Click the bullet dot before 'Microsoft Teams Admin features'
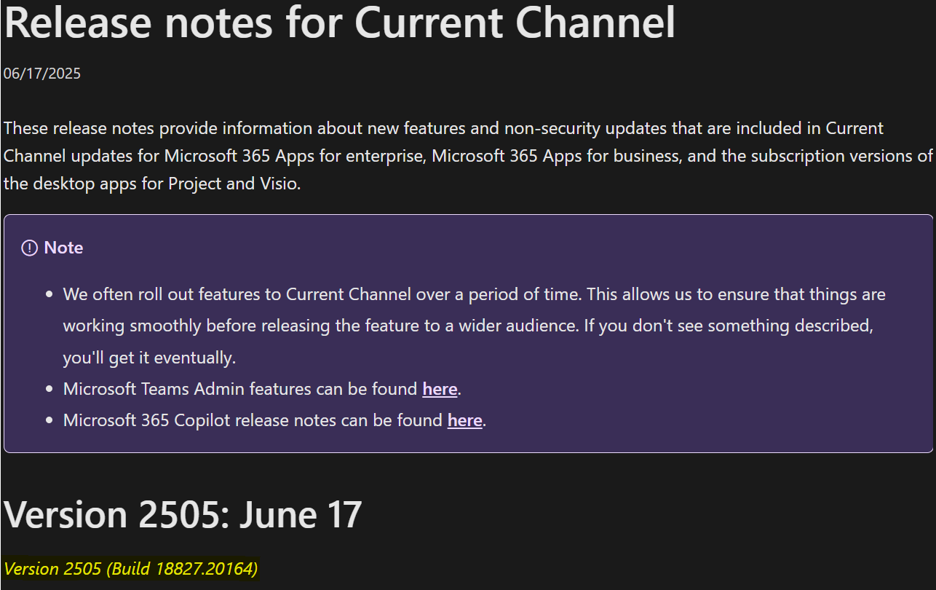The width and height of the screenshot is (936, 590). point(49,390)
